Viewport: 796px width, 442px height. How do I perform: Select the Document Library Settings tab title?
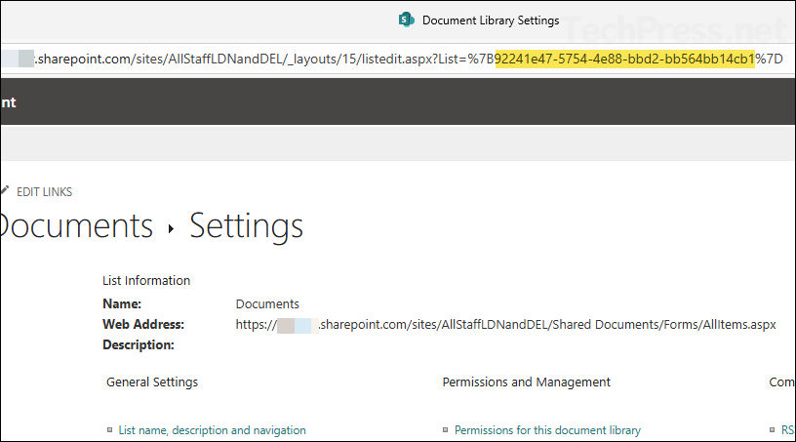[491, 20]
